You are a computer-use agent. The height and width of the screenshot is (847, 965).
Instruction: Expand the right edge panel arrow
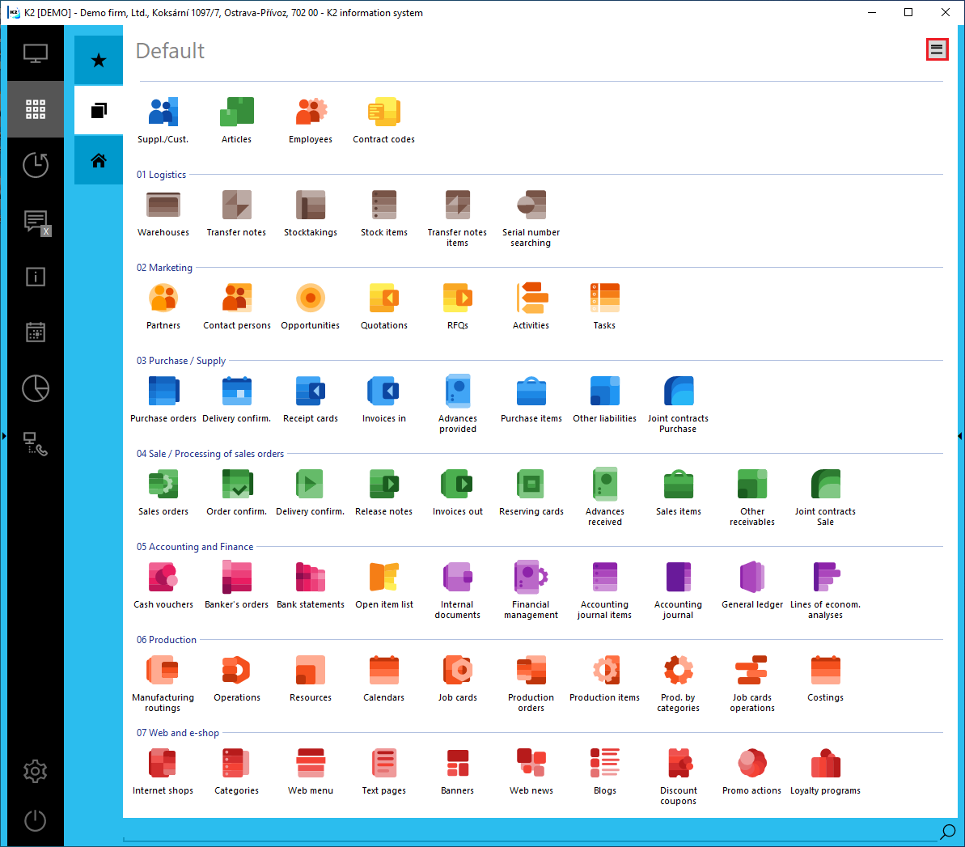[x=960, y=436]
